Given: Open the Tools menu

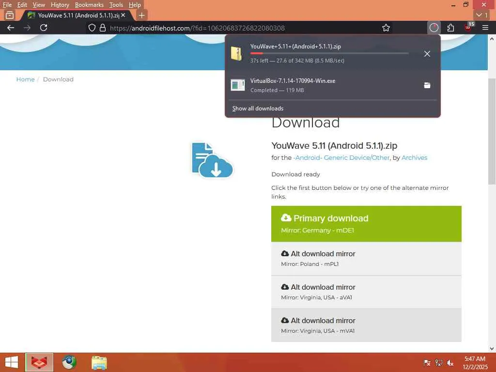Looking at the screenshot, I should (x=116, y=5).
